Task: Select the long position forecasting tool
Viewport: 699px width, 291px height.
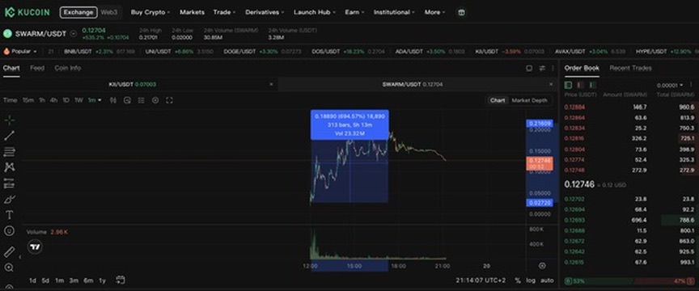Action: point(10,183)
